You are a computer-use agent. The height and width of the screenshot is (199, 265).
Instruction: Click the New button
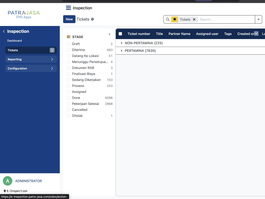pyautogui.click(x=69, y=19)
